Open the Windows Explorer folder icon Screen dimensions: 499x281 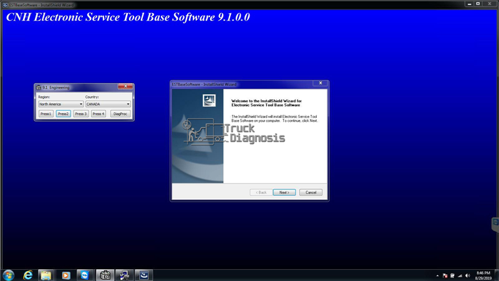click(x=46, y=275)
